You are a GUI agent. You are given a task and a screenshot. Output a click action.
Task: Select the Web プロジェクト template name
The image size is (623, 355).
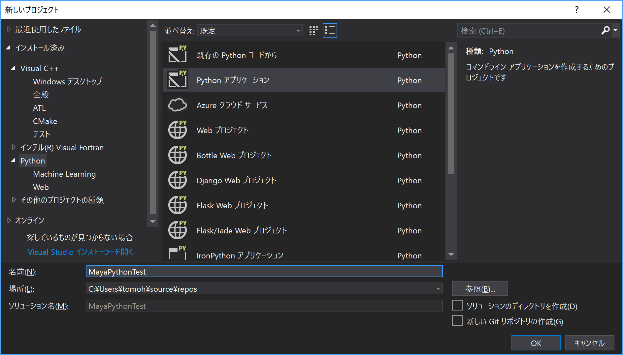(x=222, y=130)
